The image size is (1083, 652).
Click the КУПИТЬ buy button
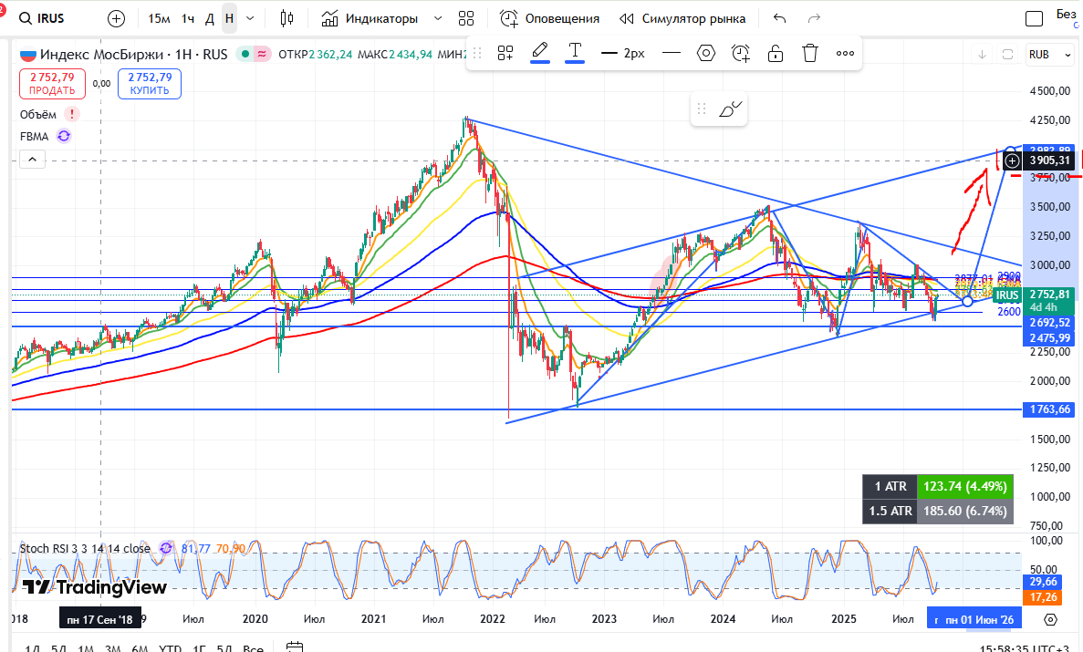coord(150,84)
